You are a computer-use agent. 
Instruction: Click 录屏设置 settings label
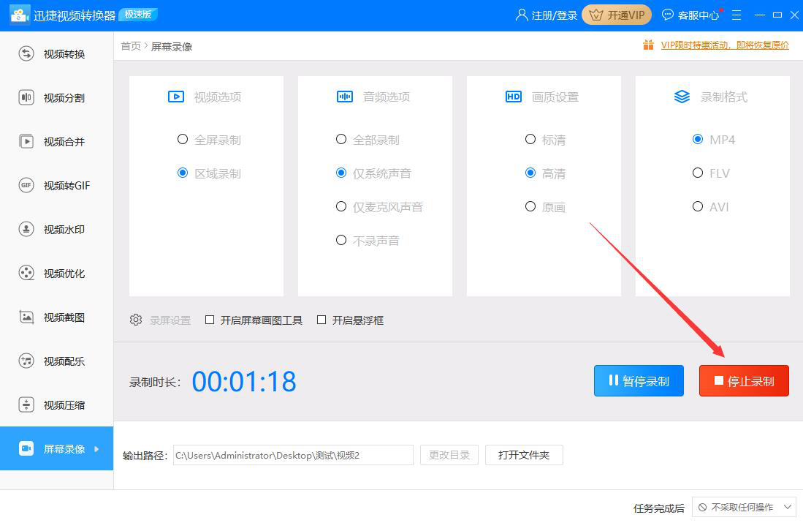pyautogui.click(x=170, y=320)
